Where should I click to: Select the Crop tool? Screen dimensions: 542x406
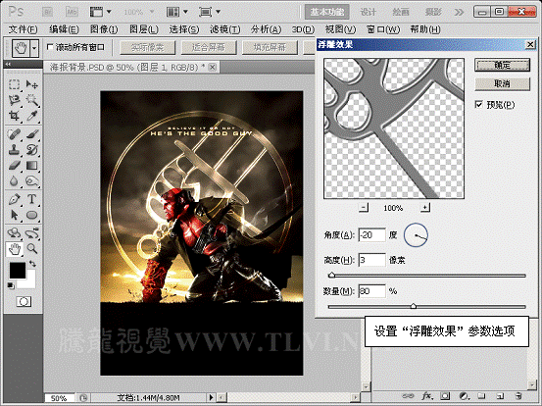[x=14, y=116]
